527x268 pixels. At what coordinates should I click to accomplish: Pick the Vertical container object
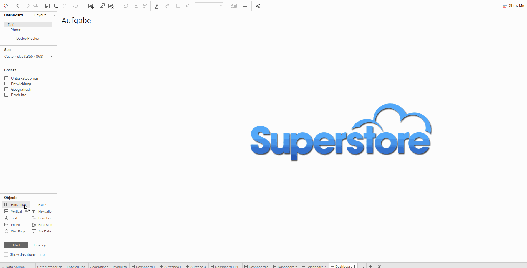click(13, 211)
